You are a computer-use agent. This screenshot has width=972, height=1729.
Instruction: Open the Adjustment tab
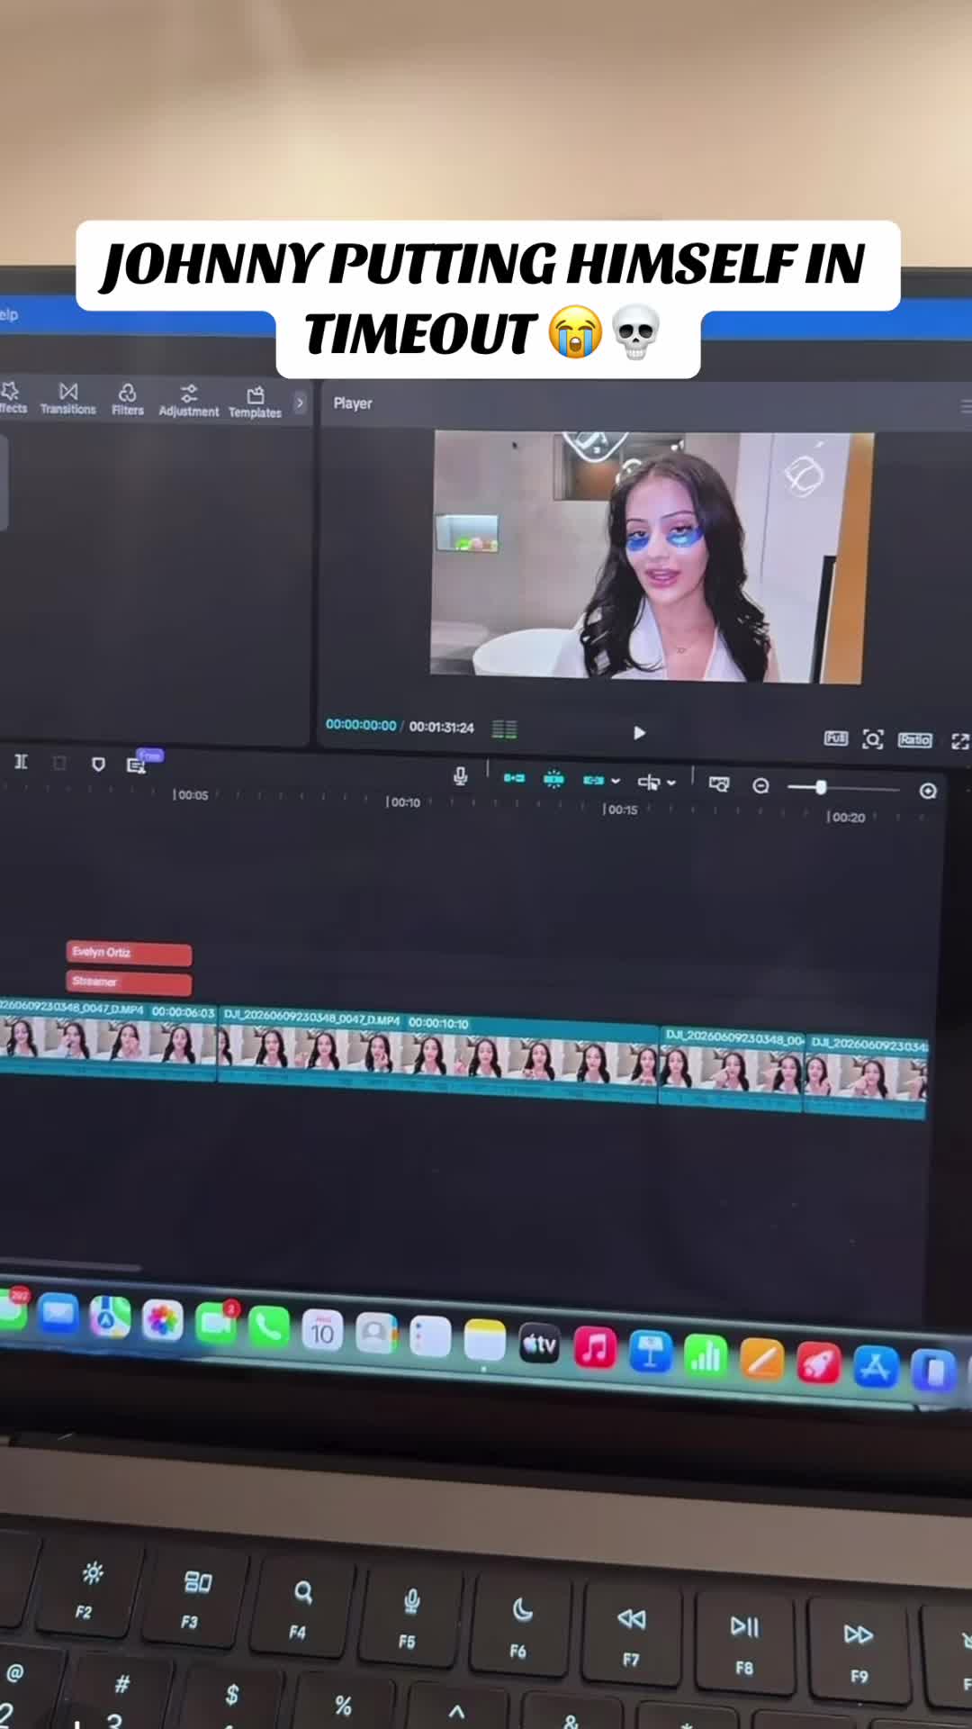(x=189, y=401)
